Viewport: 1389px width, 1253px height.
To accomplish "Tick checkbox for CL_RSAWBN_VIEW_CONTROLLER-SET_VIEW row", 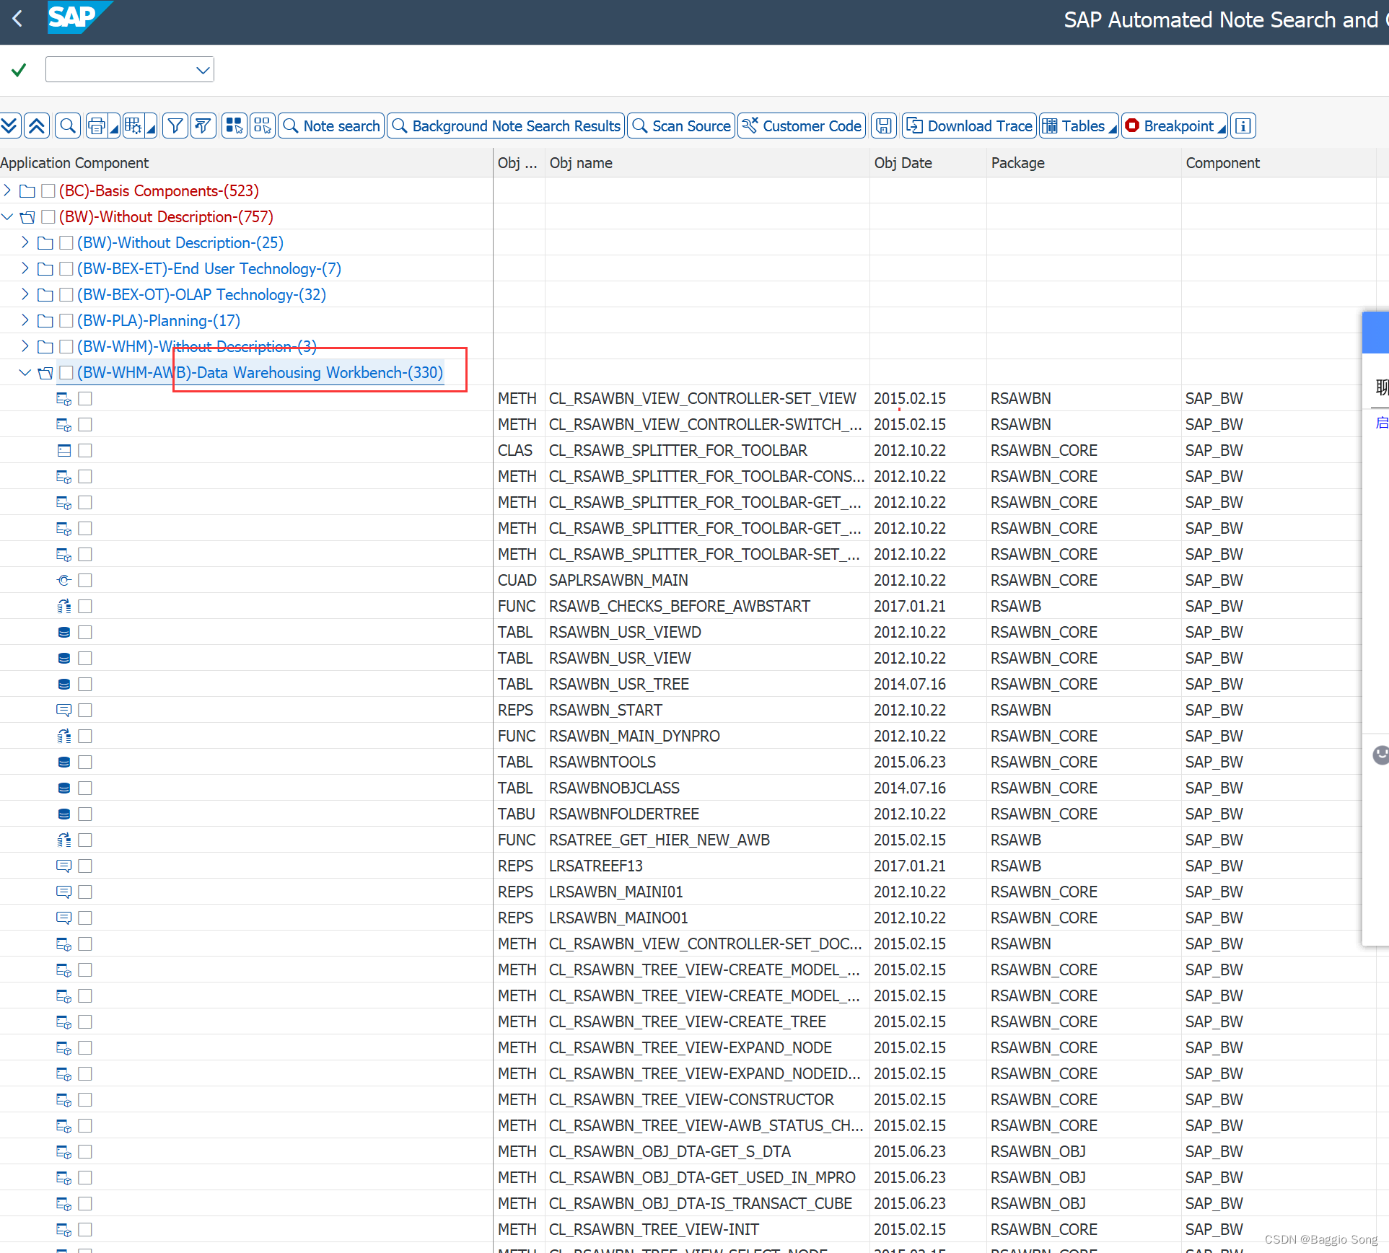I will point(85,398).
